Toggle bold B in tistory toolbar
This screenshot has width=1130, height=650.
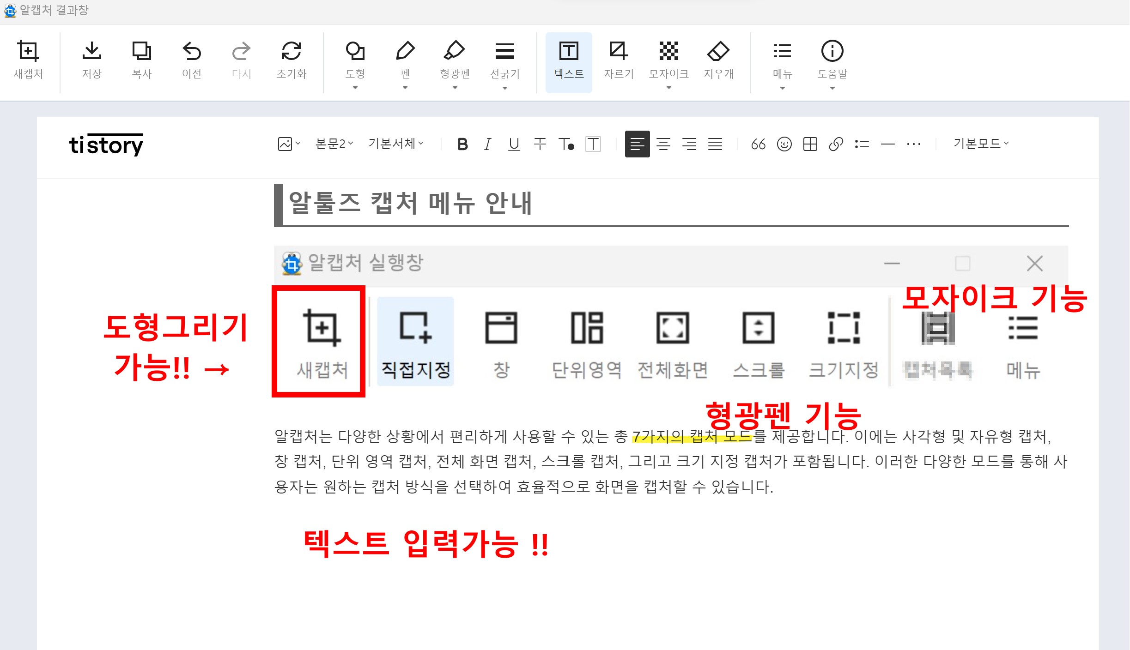(x=462, y=144)
